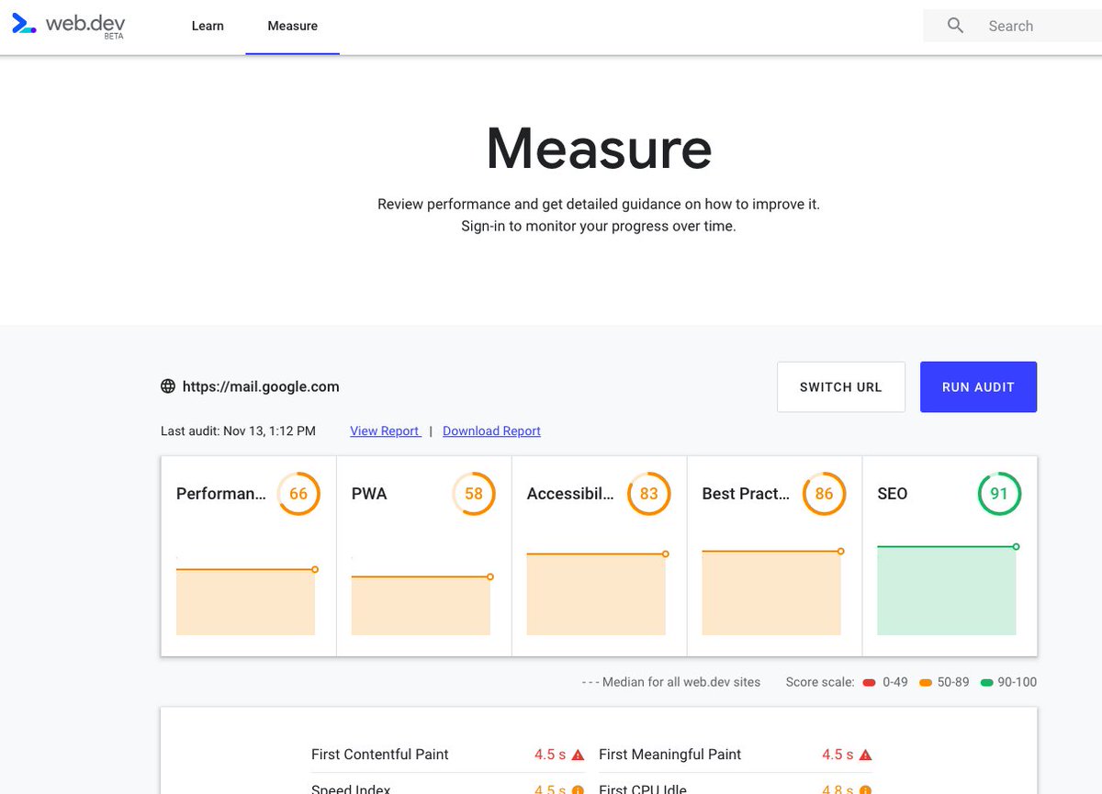Click the First Meaningful Paint 4.5 s value
Viewport: 1102px width, 794px height.
(838, 755)
